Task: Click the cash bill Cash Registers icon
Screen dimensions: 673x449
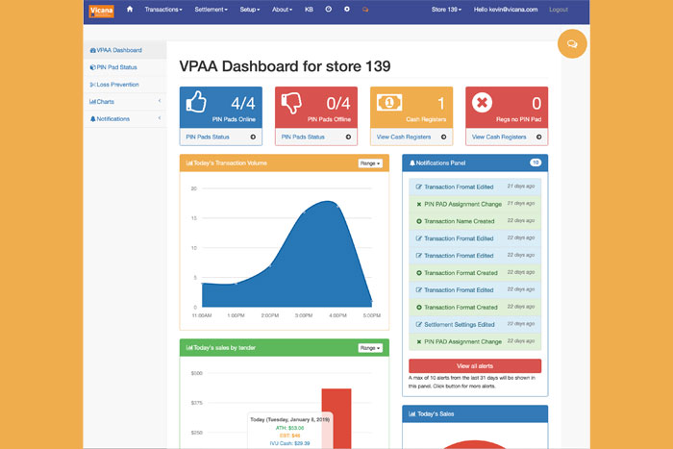Action: (x=389, y=103)
